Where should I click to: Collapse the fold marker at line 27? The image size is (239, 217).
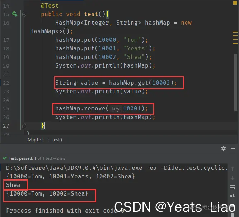24,126
